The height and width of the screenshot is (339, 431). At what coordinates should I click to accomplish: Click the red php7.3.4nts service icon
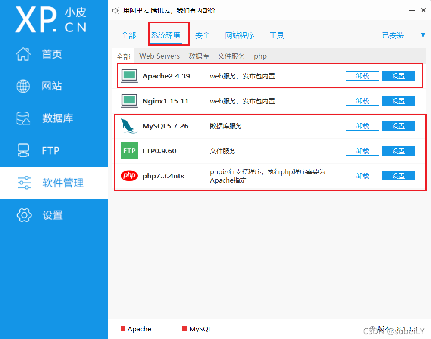[x=129, y=175]
